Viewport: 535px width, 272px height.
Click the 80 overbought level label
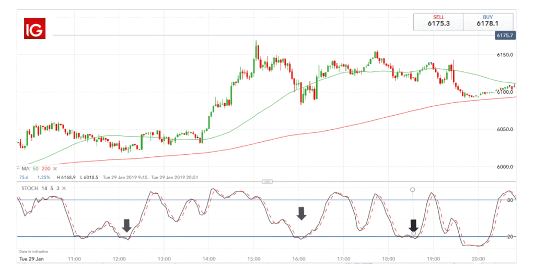(x=510, y=200)
